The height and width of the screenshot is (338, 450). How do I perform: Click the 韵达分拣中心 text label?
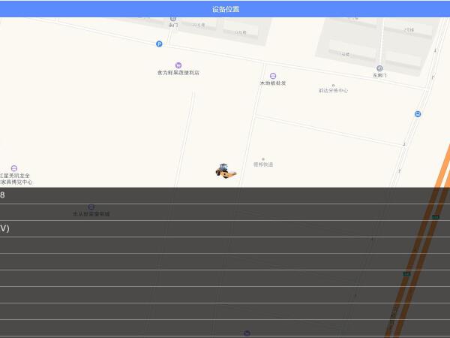(333, 91)
